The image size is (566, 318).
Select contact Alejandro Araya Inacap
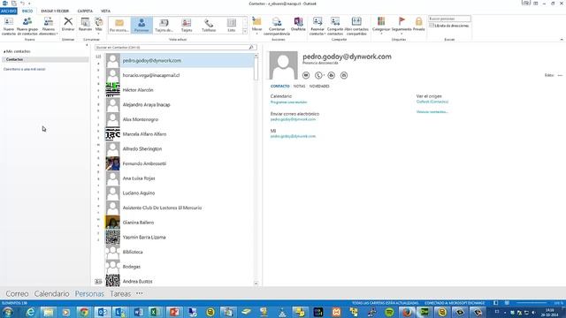coord(180,105)
